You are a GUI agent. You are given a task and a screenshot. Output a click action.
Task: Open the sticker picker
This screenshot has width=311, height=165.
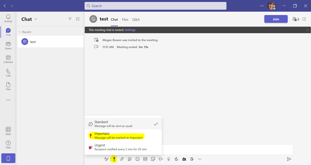click(153, 159)
